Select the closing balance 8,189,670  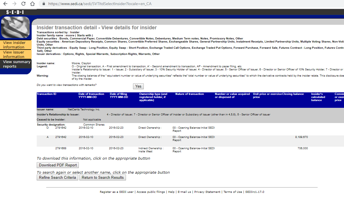[x=301, y=137]
